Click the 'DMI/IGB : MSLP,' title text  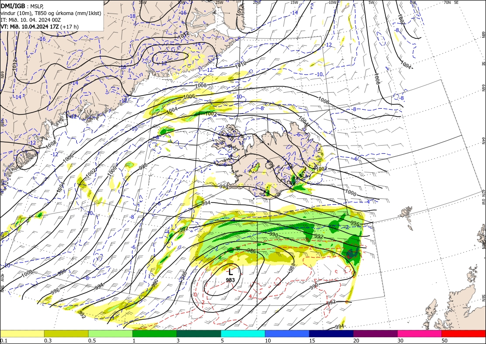(x=22, y=6)
